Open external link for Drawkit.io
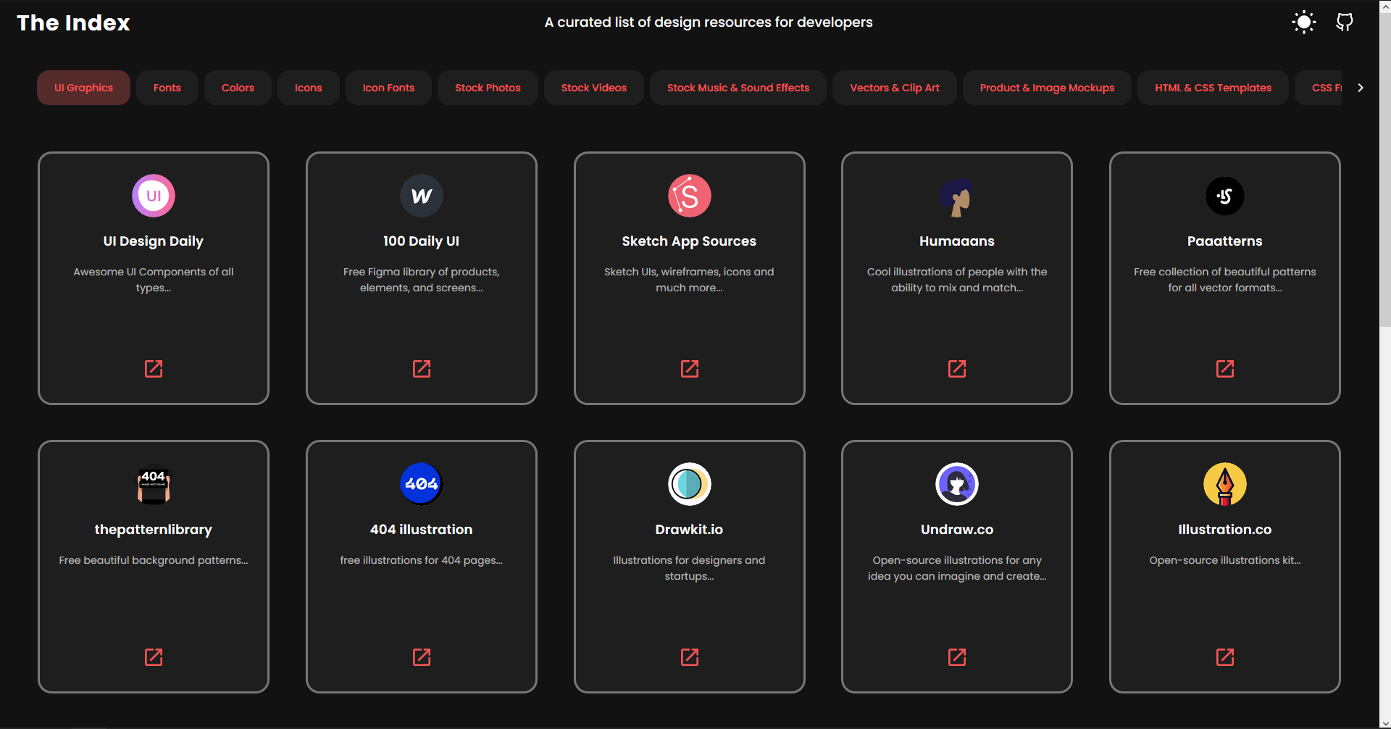Image resolution: width=1391 pixels, height=729 pixels. pos(690,657)
